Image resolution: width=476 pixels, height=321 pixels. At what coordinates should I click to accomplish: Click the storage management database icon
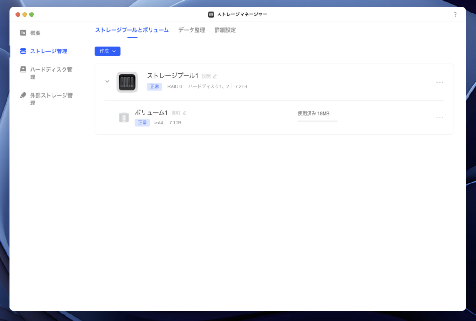[23, 51]
